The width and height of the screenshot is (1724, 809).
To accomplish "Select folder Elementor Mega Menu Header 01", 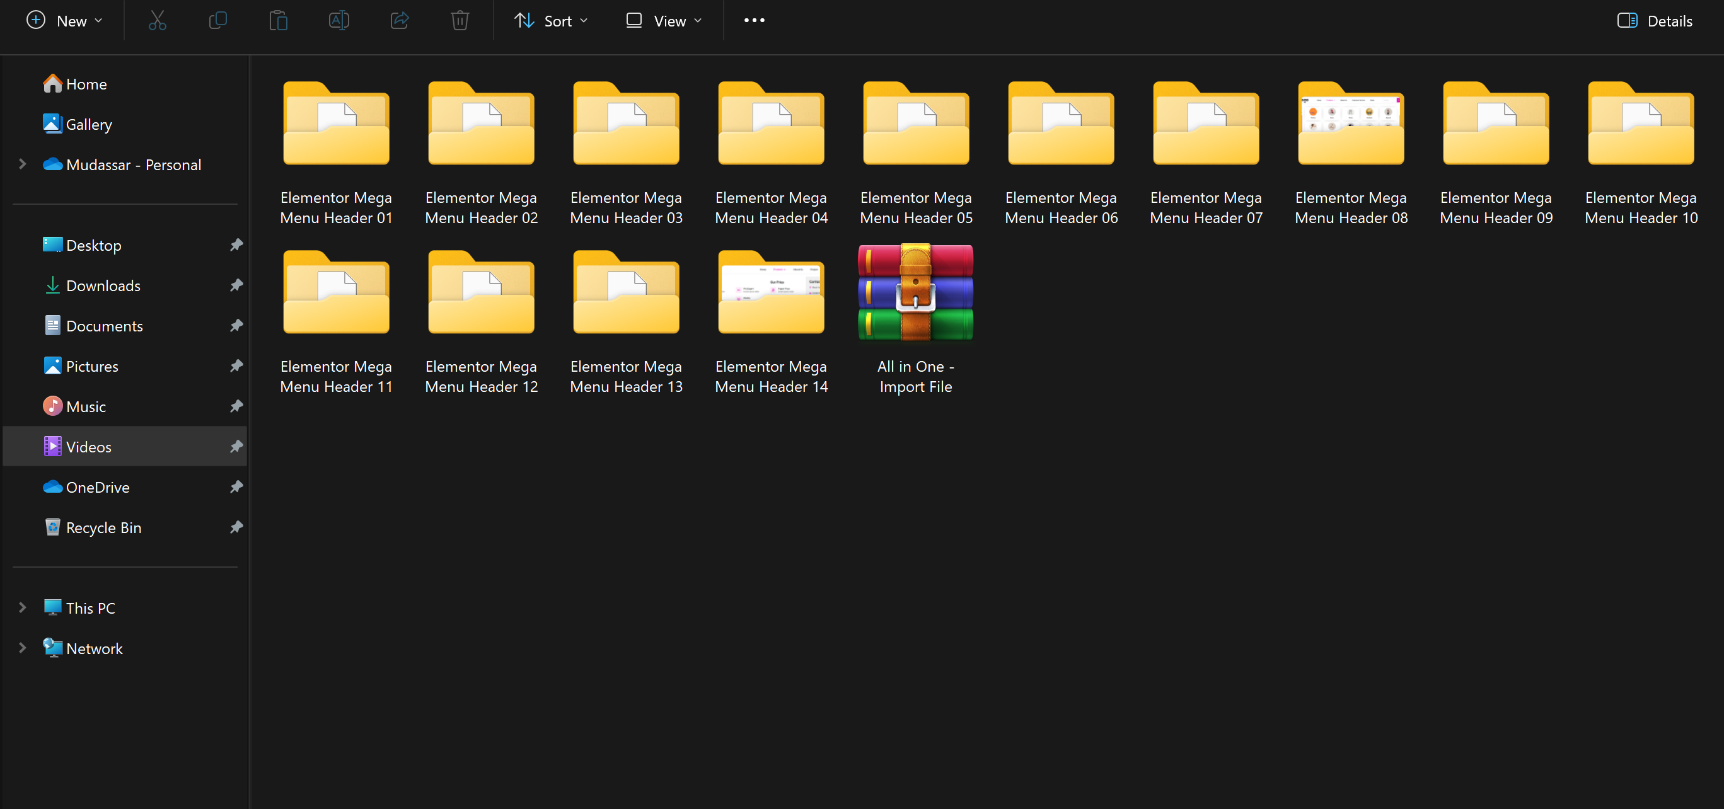I will [336, 152].
